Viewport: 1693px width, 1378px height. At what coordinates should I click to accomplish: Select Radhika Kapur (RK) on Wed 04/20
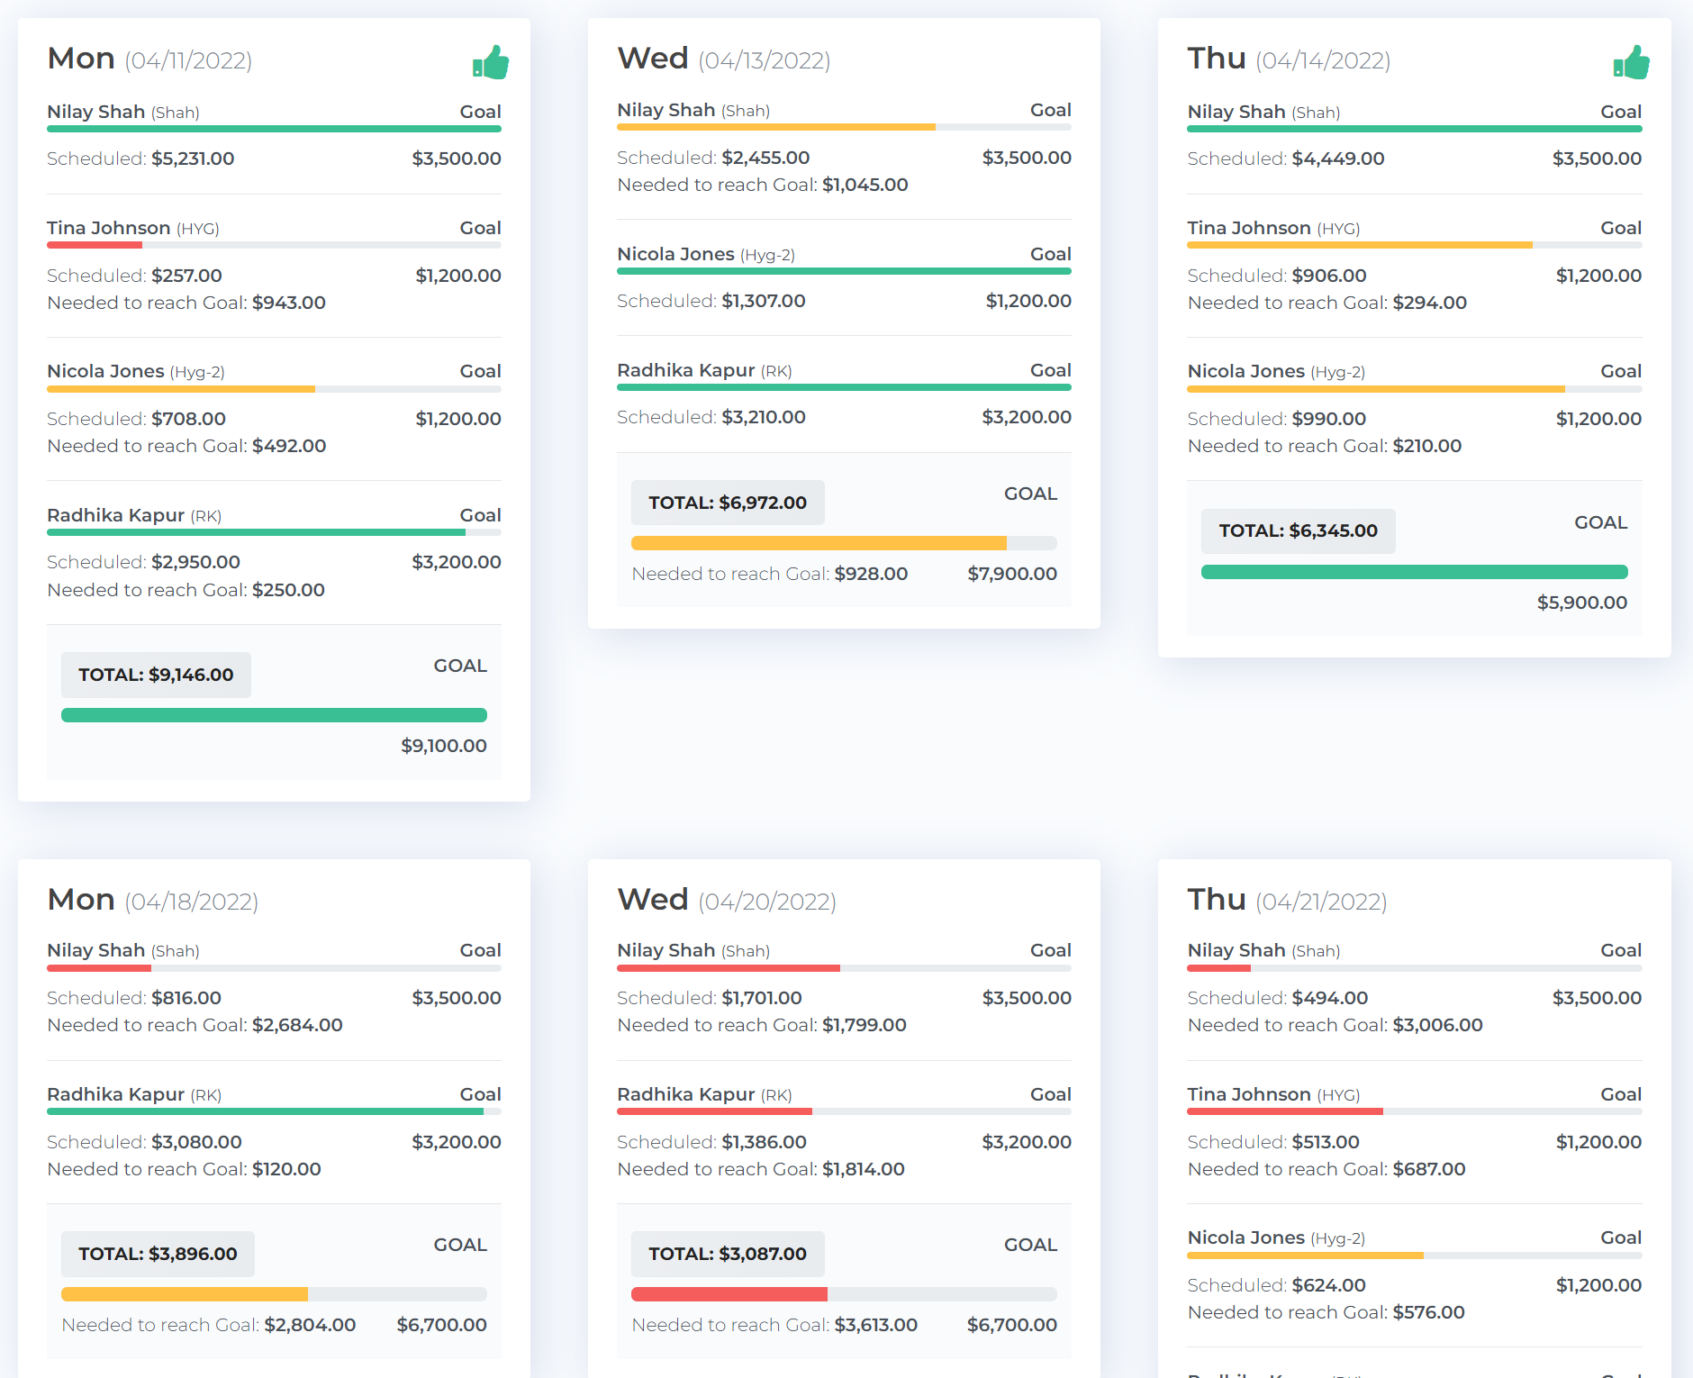tap(703, 1094)
